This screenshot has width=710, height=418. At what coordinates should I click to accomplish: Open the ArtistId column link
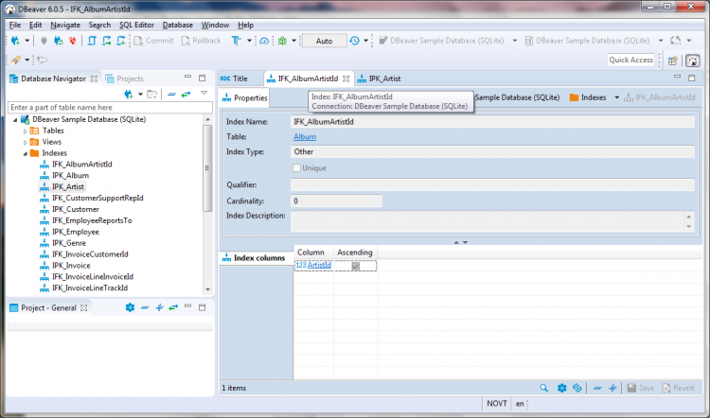click(319, 265)
